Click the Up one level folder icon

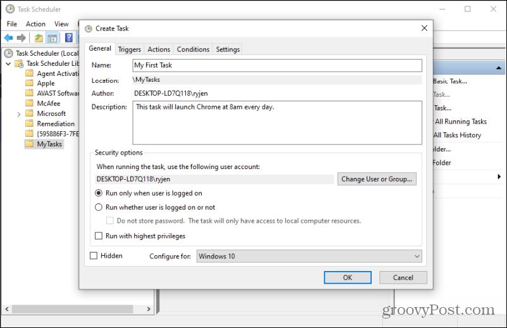click(39, 38)
